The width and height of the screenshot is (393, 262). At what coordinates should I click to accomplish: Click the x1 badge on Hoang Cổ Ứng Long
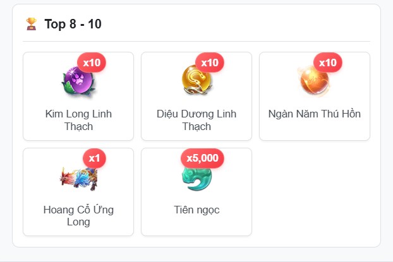click(95, 158)
